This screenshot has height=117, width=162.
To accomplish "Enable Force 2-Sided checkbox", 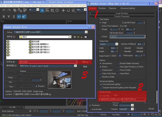I will (x=118, y=70).
